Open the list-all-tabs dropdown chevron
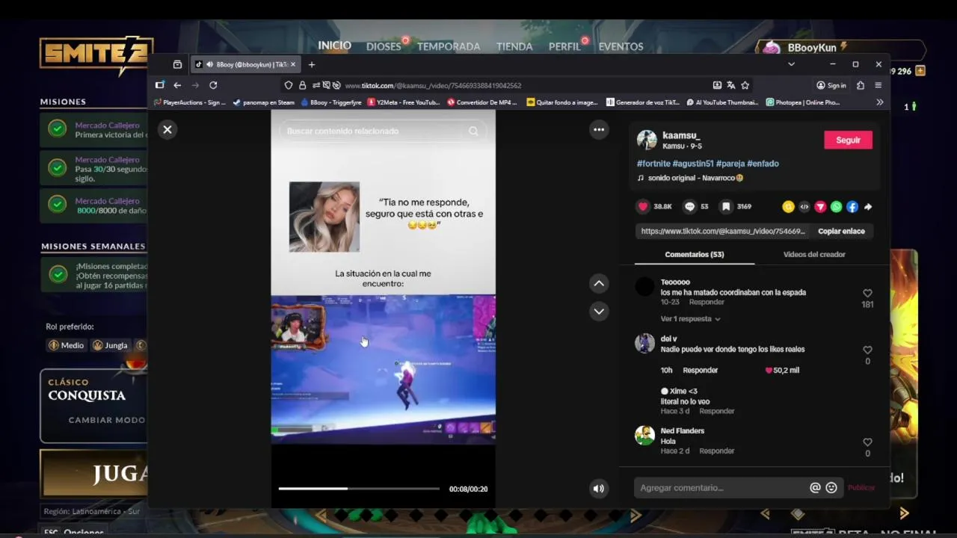957x538 pixels. point(791,64)
